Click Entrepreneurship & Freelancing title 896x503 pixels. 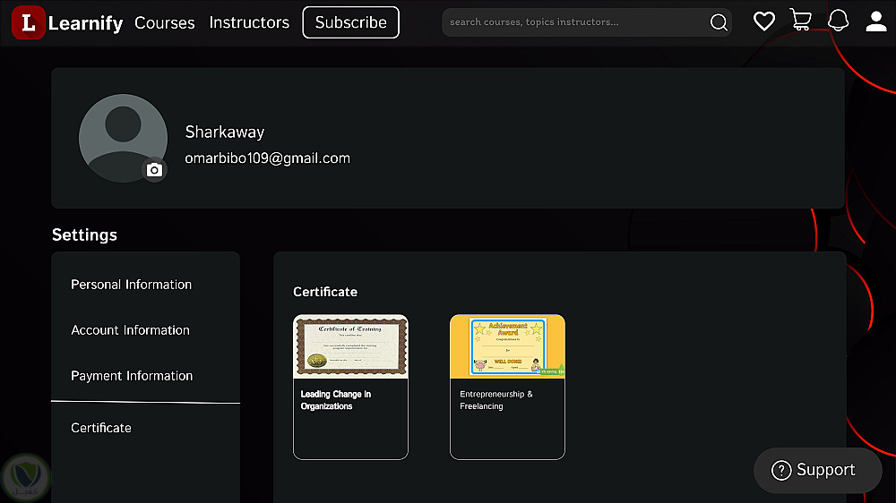[496, 400]
